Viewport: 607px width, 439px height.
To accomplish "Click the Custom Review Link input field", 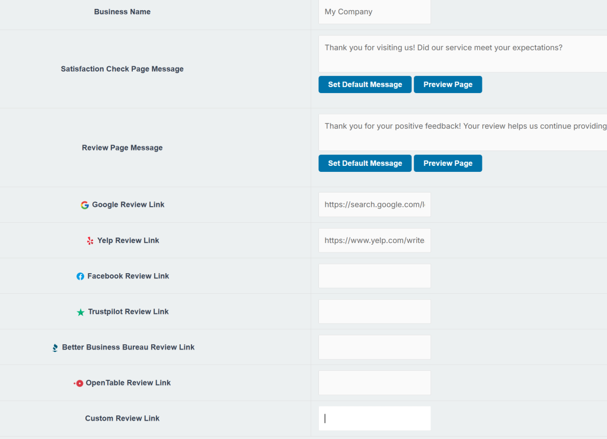I will pos(374,418).
